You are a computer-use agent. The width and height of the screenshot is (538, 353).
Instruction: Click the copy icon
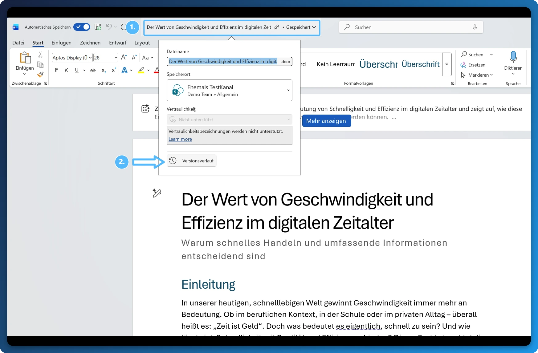pos(40,65)
